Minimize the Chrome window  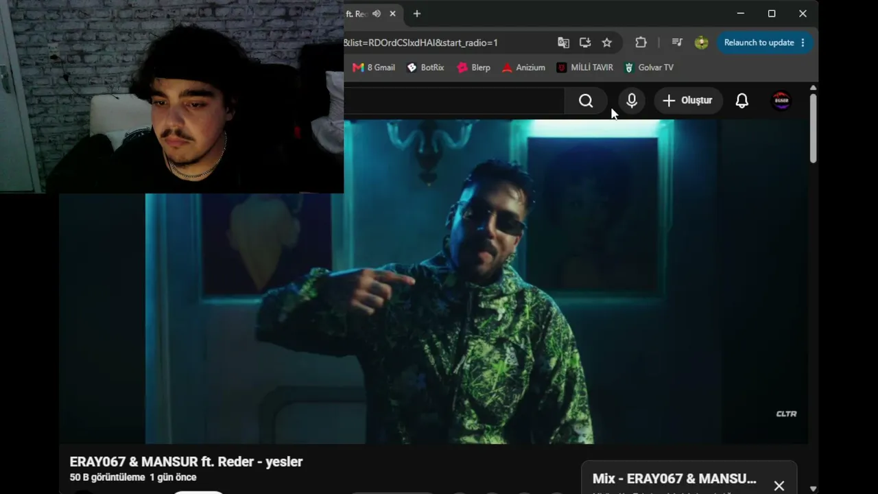740,14
